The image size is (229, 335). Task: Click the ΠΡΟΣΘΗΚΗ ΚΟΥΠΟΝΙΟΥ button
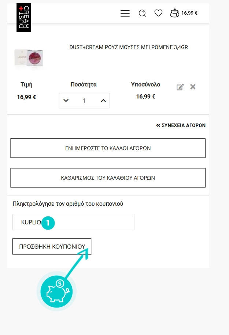coord(52,247)
